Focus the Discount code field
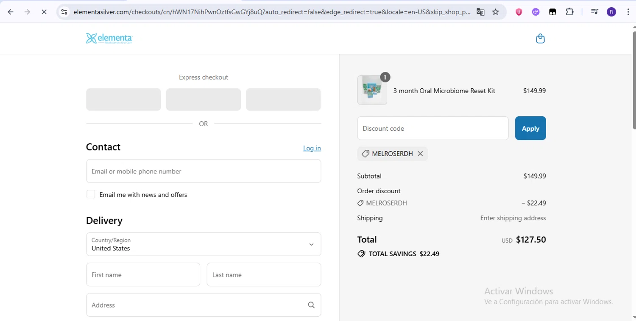The width and height of the screenshot is (636, 321). point(433,128)
